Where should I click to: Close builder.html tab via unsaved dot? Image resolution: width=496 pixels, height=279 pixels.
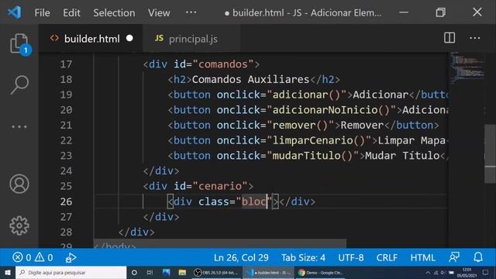click(129, 38)
